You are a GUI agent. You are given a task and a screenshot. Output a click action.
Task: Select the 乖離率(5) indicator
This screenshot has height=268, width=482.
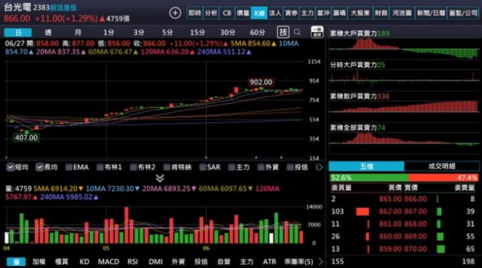click(x=299, y=261)
